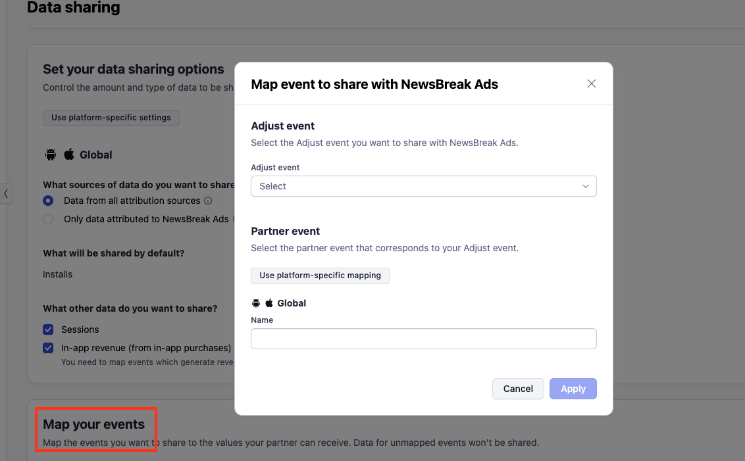Click the chevron arrow on Adjust event field
Image resolution: width=745 pixels, height=461 pixels.
(x=586, y=186)
